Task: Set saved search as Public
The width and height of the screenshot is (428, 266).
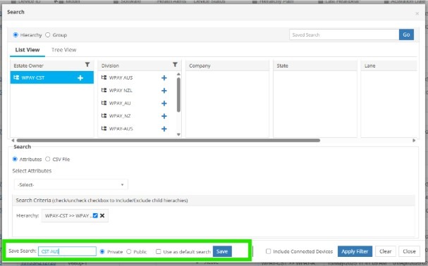Action: pyautogui.click(x=129, y=251)
